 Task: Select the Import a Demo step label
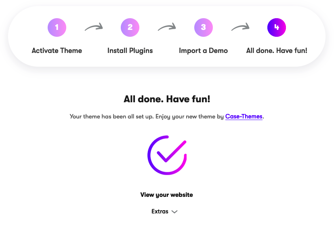click(x=204, y=51)
